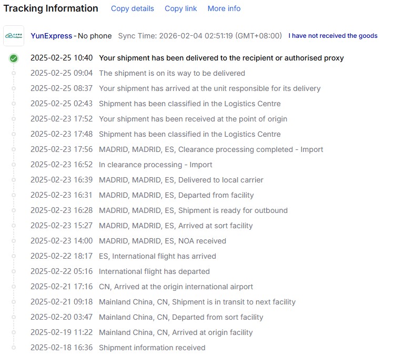Click the Tracking Information heading

coord(51,8)
